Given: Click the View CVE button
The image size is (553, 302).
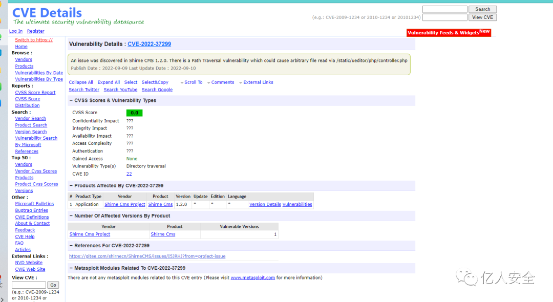Looking at the screenshot, I should coord(482,17).
